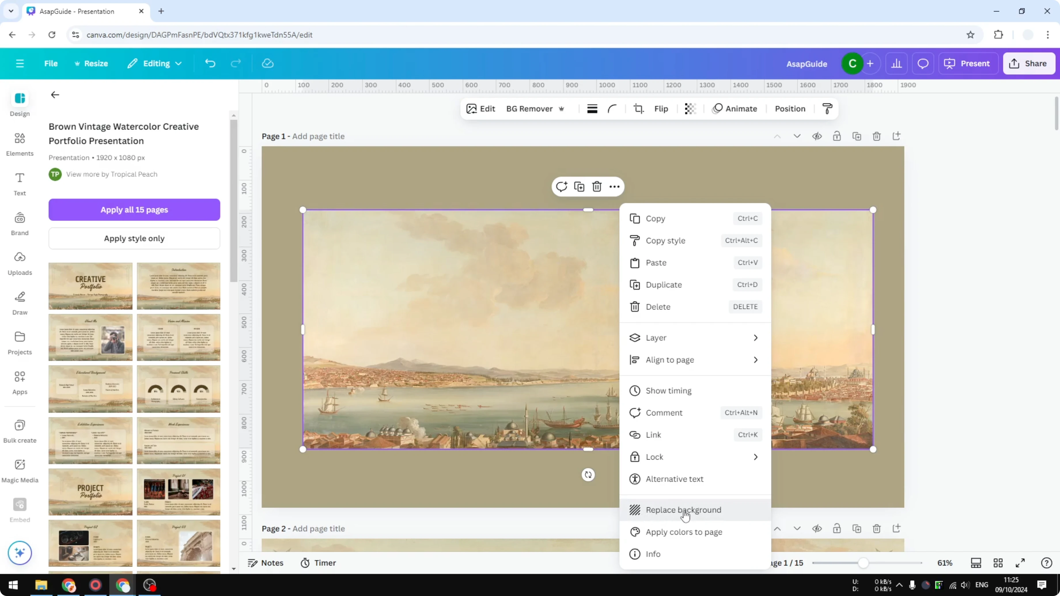Open corner rounding icon
The image size is (1060, 596).
click(612, 109)
